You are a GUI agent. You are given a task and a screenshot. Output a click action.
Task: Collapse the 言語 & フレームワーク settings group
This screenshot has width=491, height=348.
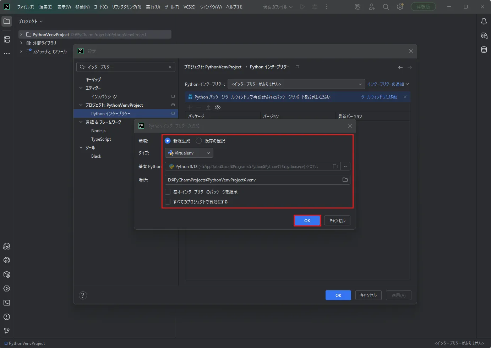pyautogui.click(x=81, y=122)
